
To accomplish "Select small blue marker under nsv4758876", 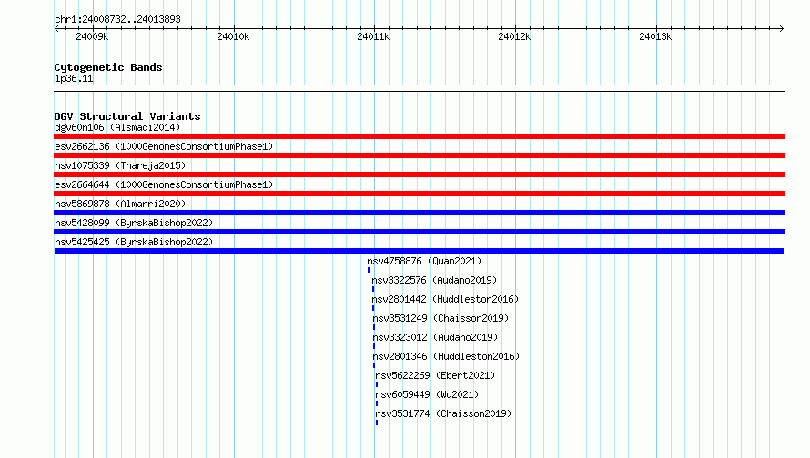I will point(369,270).
